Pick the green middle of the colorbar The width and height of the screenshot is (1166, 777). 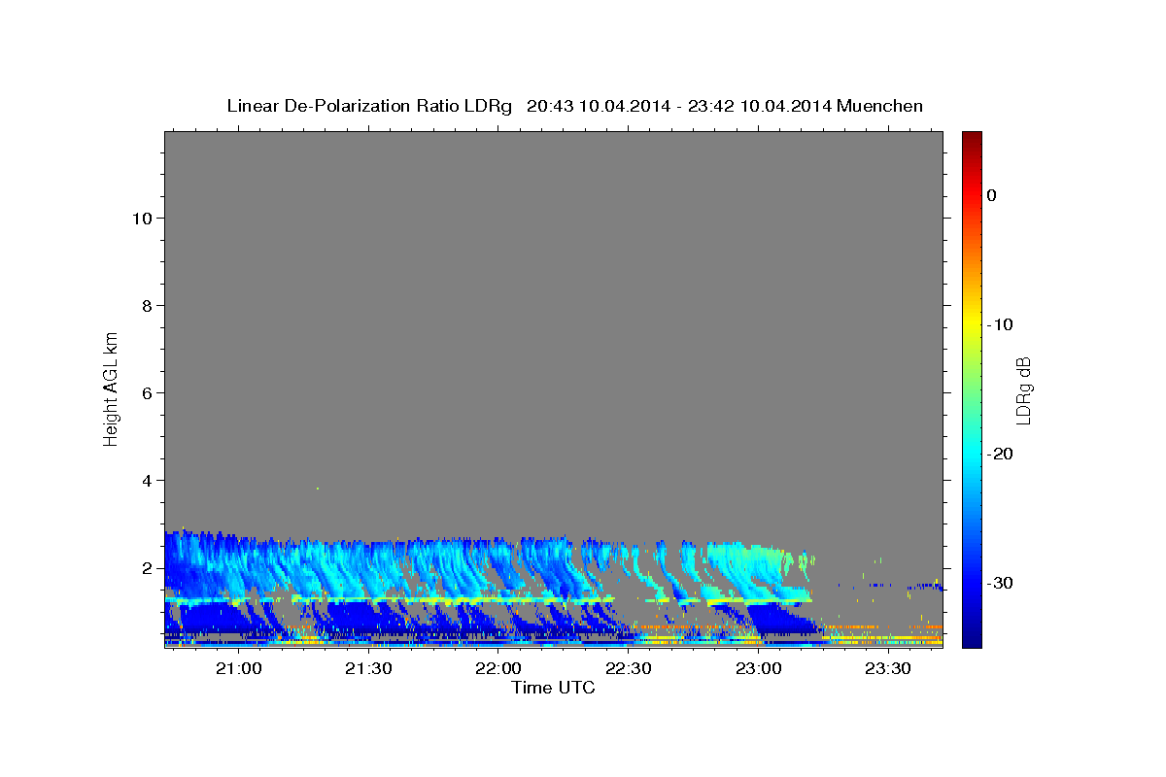(x=972, y=388)
